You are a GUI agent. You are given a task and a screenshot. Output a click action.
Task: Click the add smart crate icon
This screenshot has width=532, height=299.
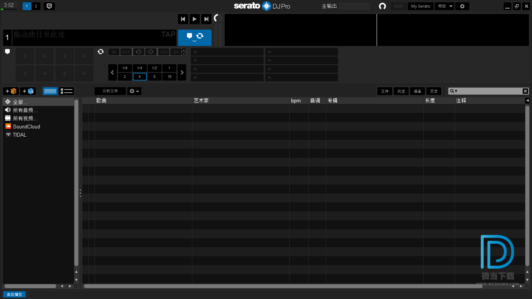coord(28,91)
